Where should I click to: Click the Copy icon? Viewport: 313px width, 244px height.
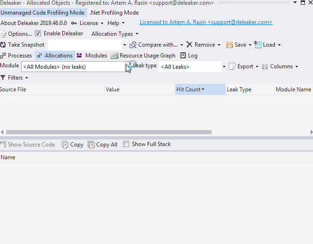(x=65, y=145)
